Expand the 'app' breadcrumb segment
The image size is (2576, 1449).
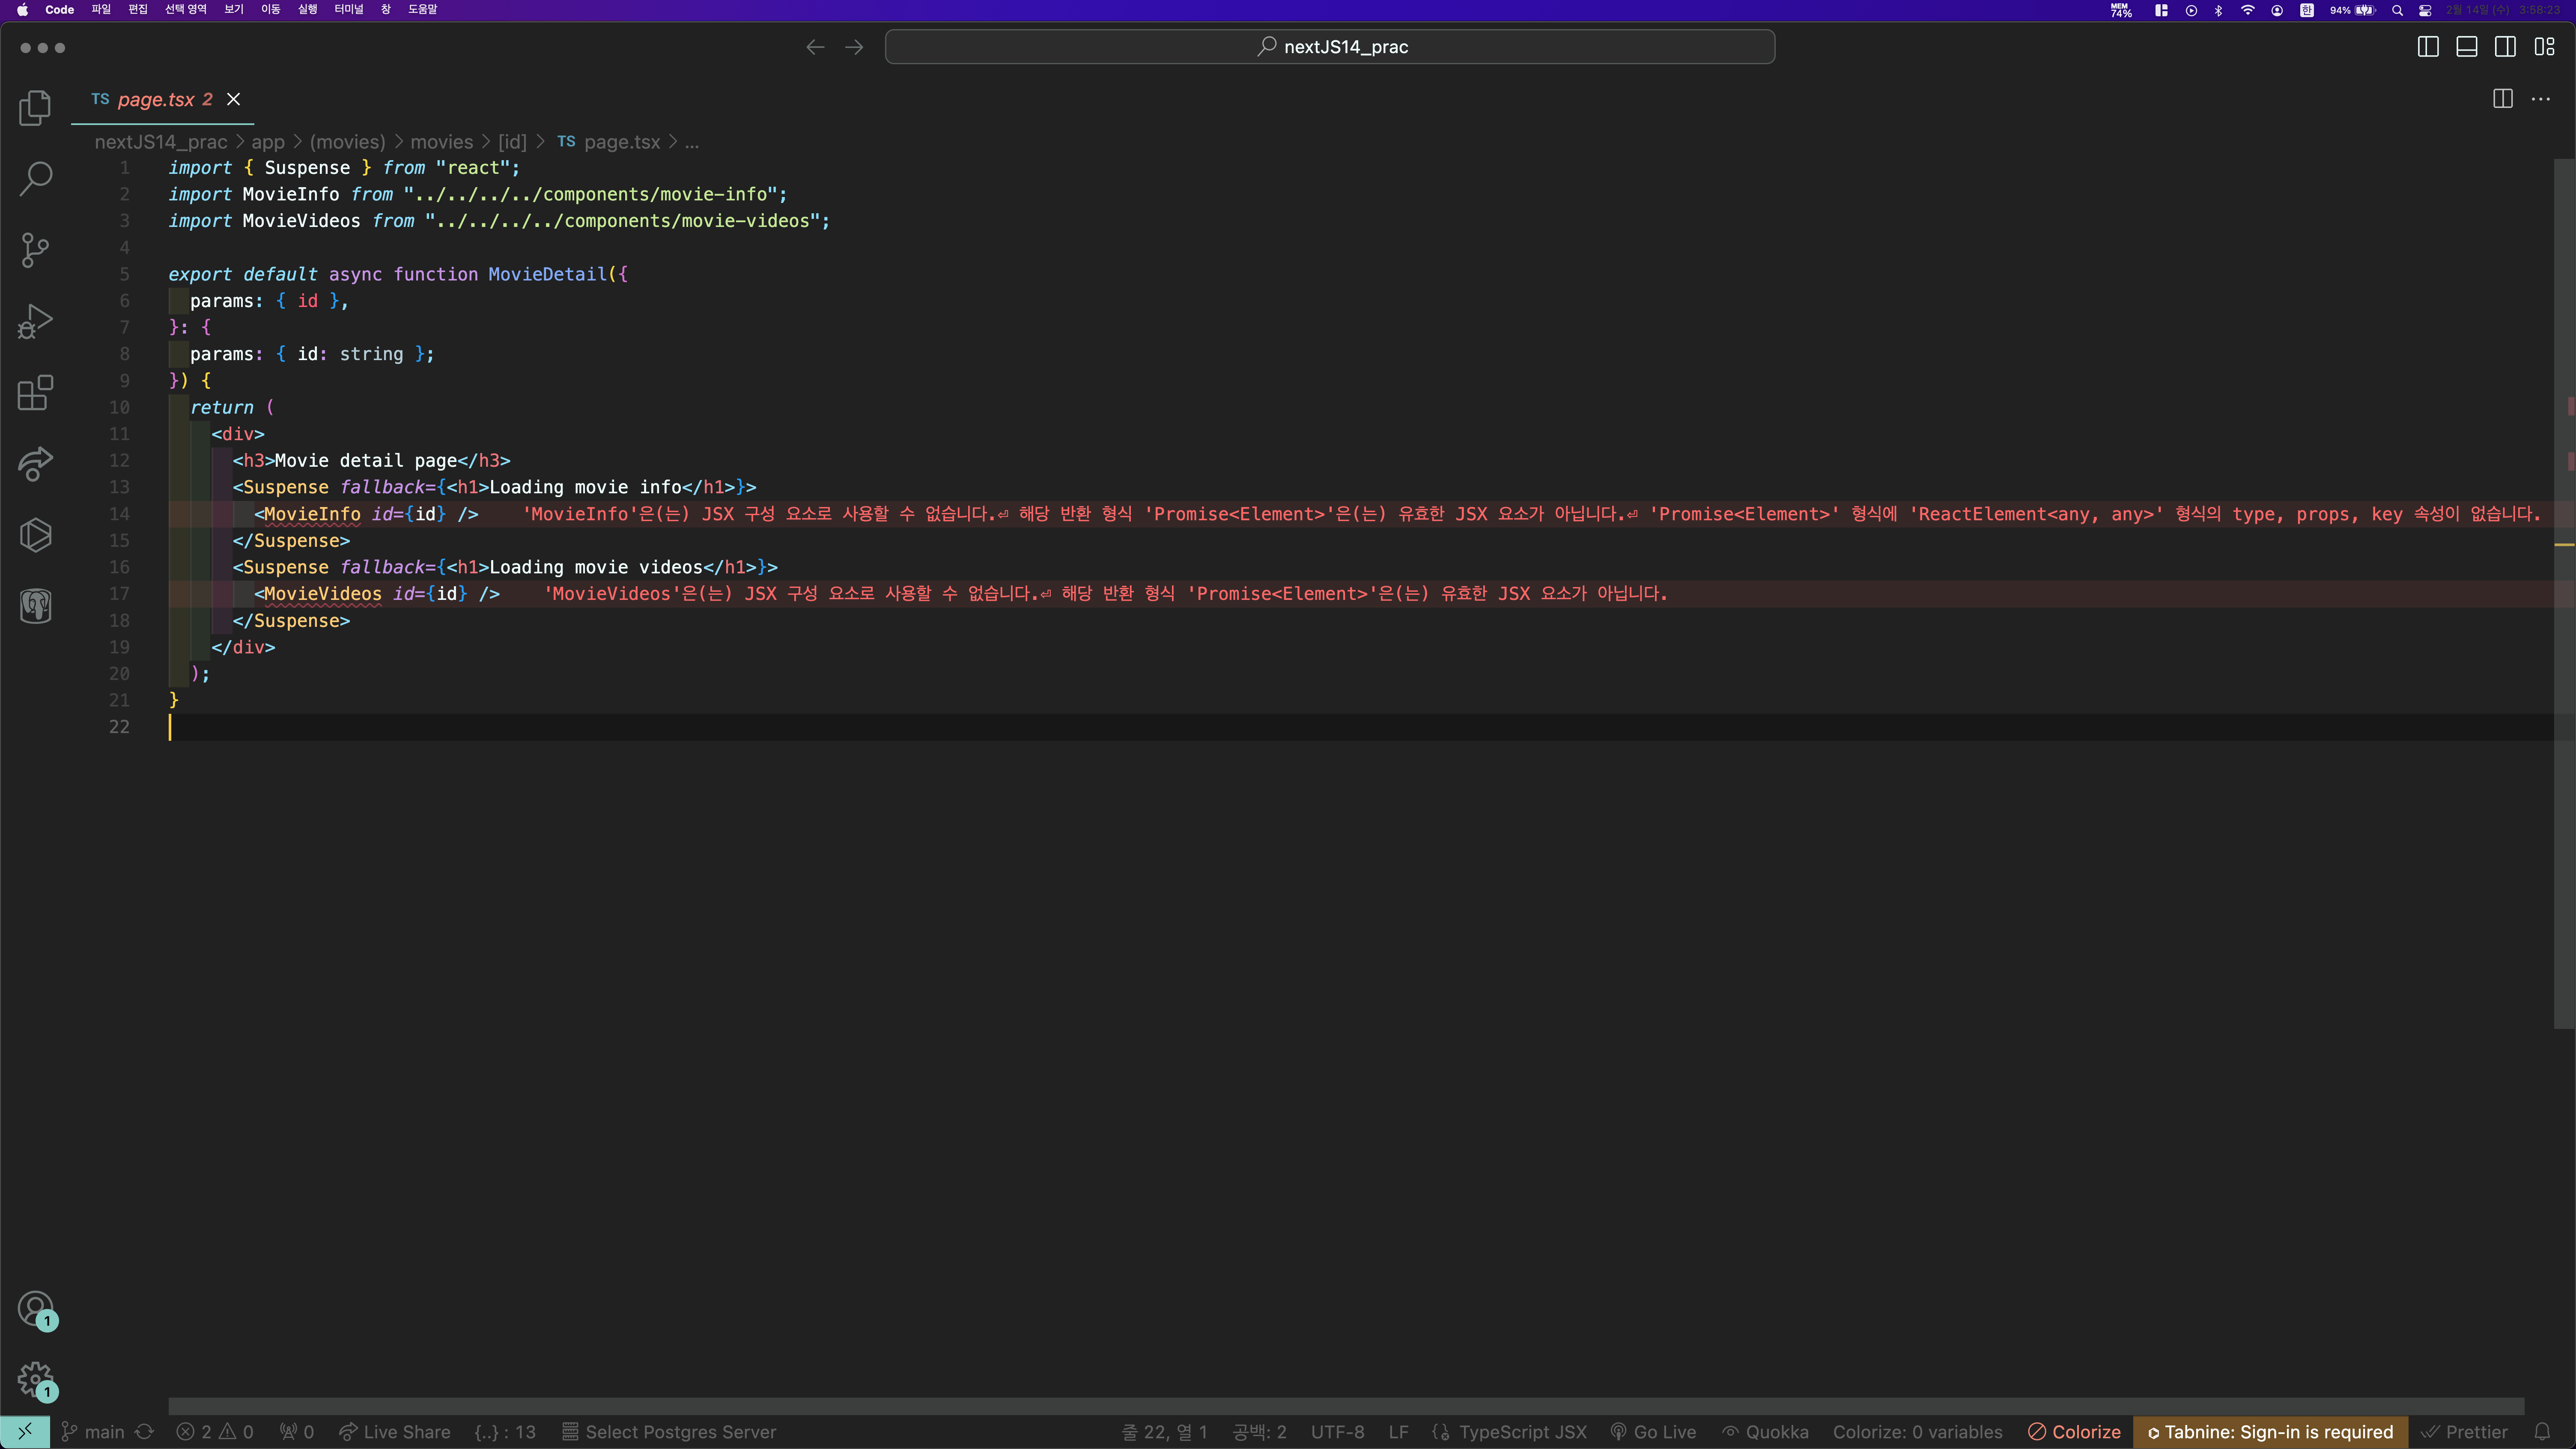pos(268,142)
